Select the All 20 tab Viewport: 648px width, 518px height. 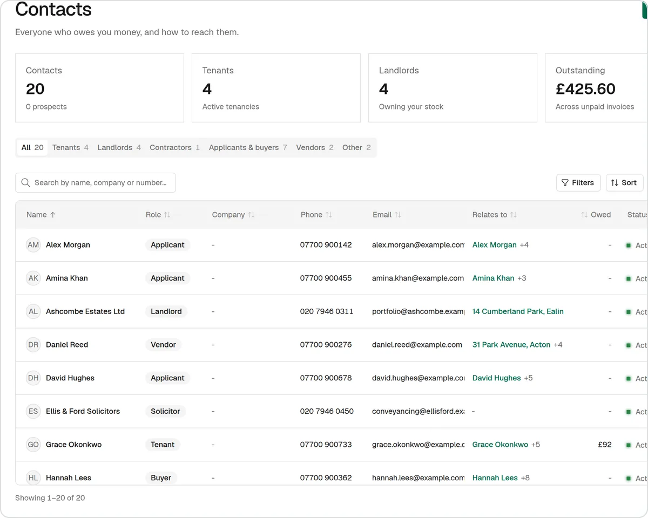32,147
